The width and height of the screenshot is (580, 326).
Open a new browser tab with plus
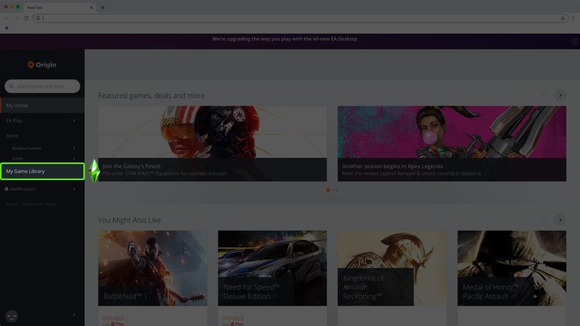click(103, 7)
